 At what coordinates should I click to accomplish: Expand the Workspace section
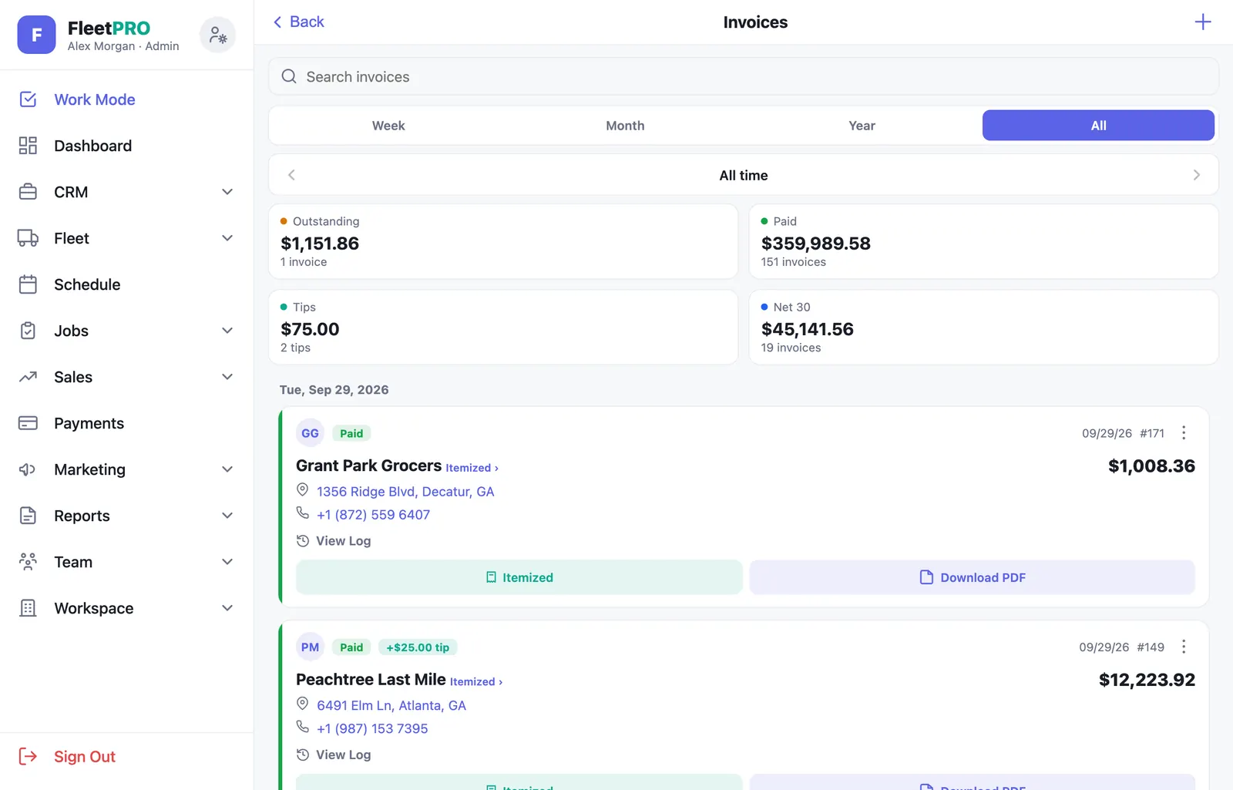[227, 608]
